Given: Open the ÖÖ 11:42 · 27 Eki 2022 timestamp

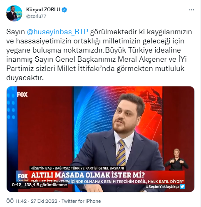Looking at the screenshot, I should click(32, 201).
